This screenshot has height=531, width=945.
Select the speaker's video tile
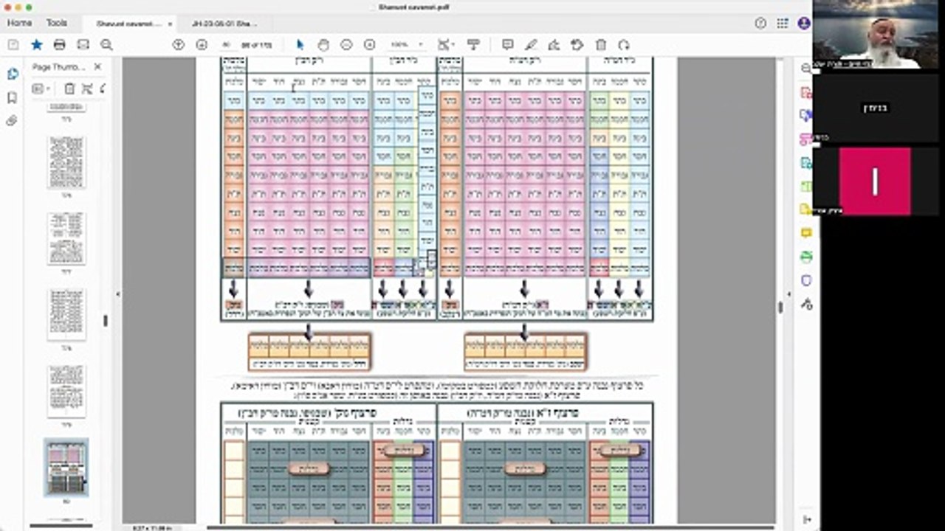[875, 35]
